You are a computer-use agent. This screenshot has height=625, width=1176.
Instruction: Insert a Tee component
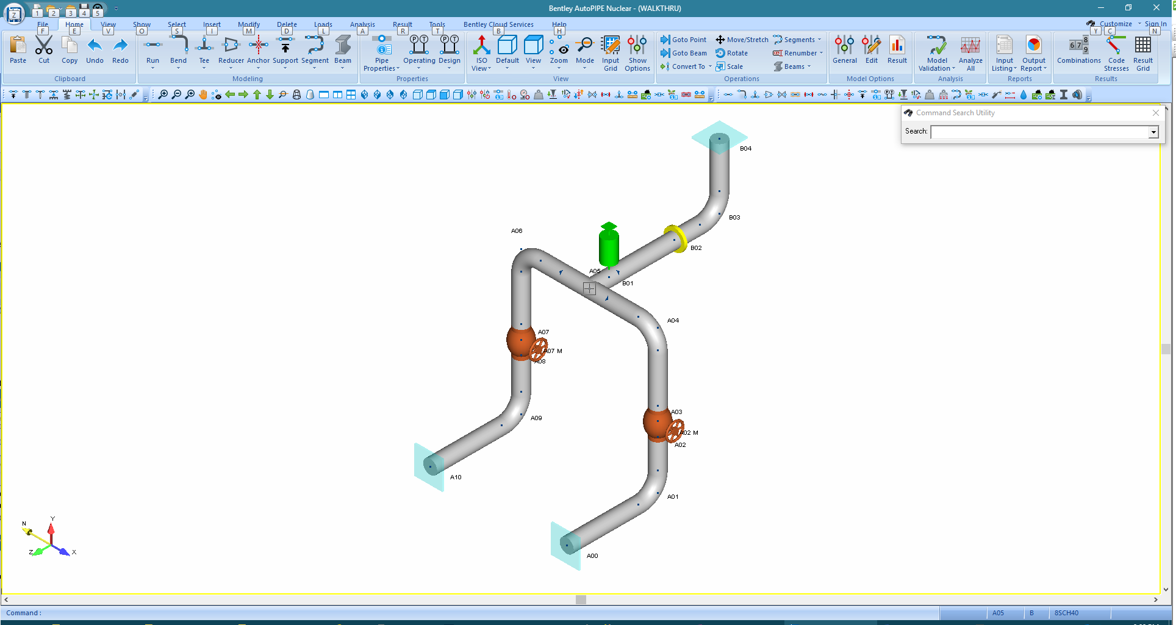coord(204,51)
